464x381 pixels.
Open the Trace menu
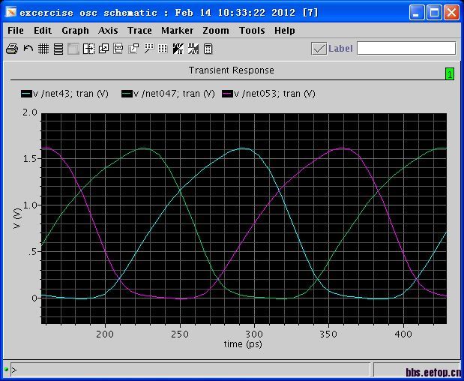tap(139, 31)
